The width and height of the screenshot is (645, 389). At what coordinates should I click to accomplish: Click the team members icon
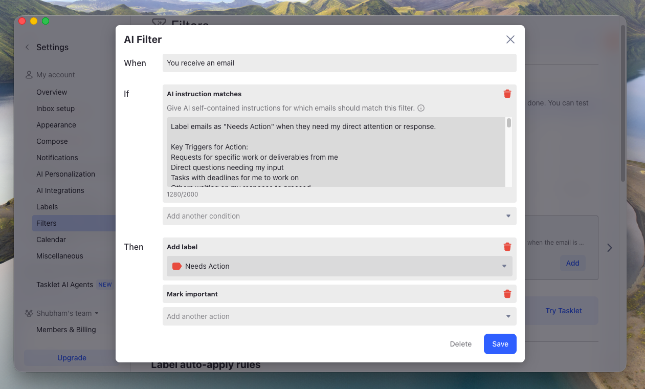[x=29, y=313]
